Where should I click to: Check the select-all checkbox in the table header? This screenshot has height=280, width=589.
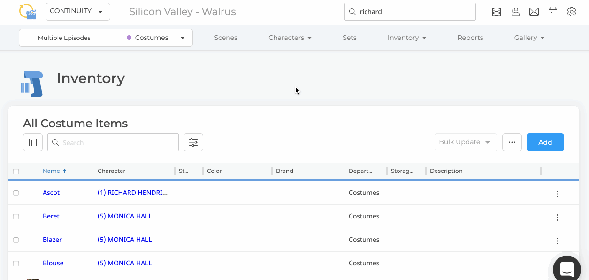click(x=16, y=171)
